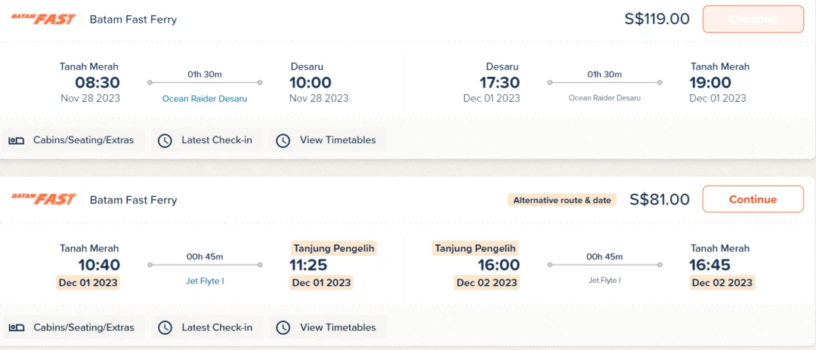Click bed icon in second Cabins/Seating/Extras button
Screen dimensions: 816x350
tap(16, 327)
